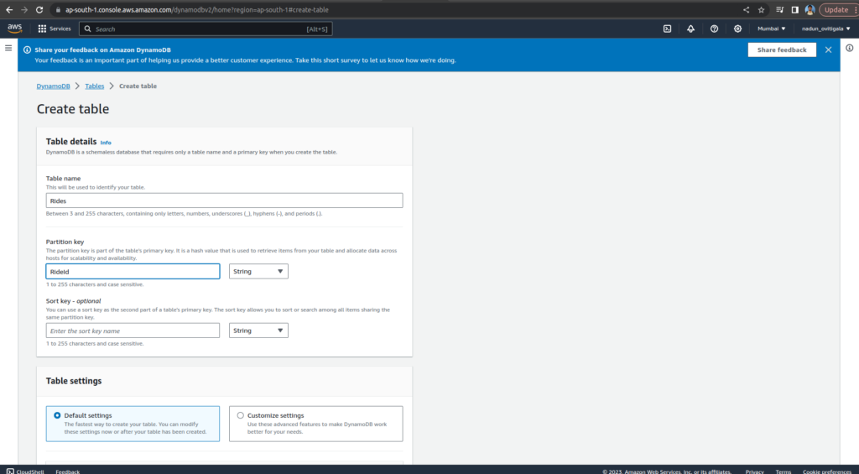Click the Feedback link in footer
Image resolution: width=859 pixels, height=474 pixels.
(67, 471)
